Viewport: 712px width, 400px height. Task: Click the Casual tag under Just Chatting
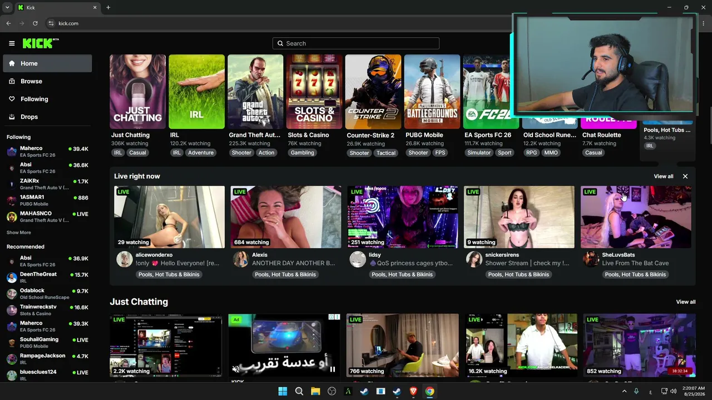tap(137, 153)
